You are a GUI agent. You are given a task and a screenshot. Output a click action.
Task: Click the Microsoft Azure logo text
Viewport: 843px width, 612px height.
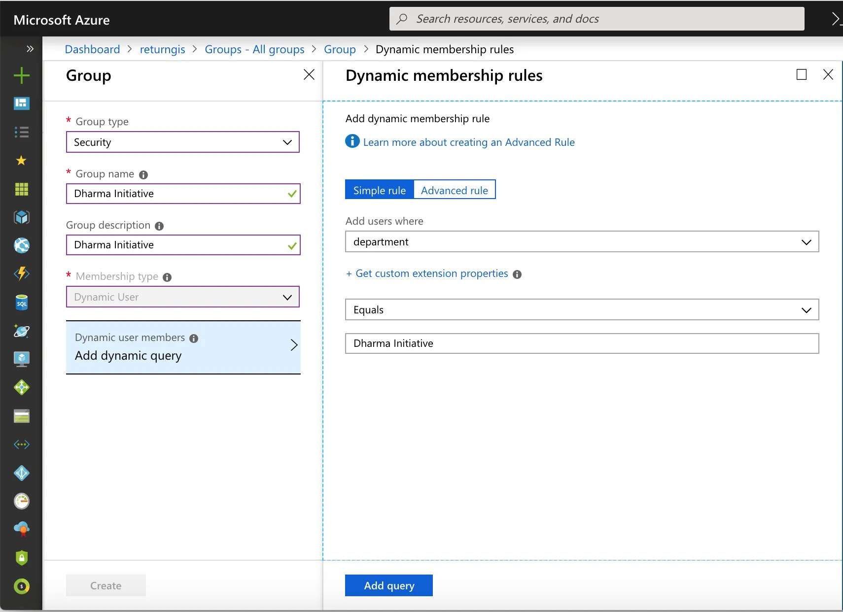[62, 20]
